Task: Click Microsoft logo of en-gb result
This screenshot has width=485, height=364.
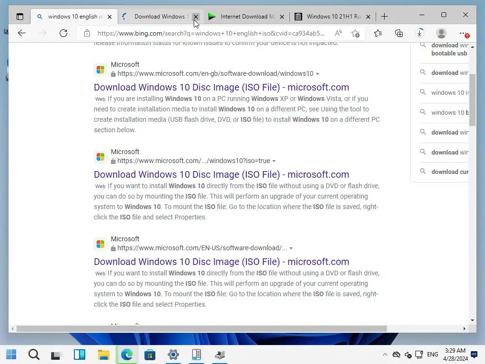Action: (100, 69)
